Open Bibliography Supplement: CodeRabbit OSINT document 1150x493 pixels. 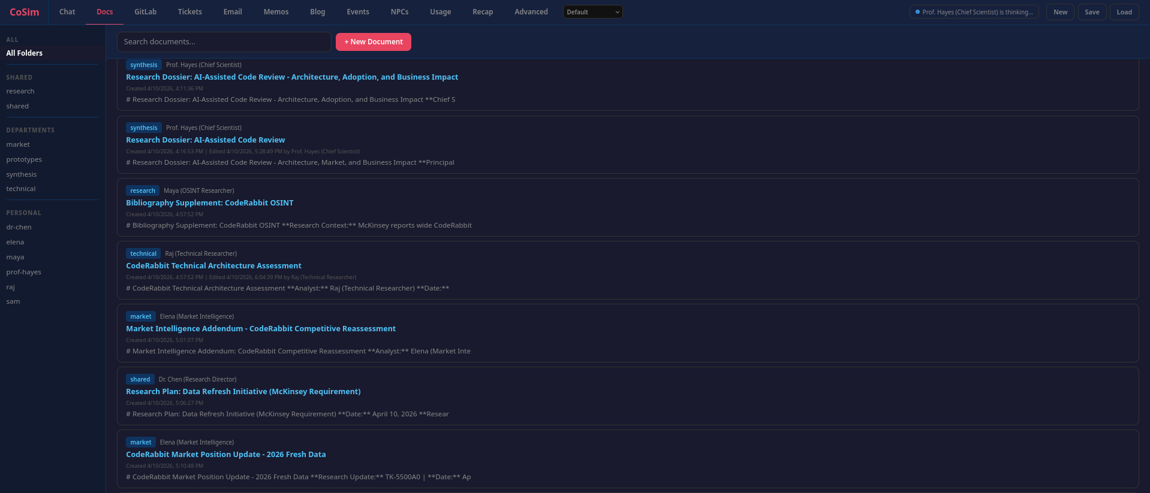209,203
